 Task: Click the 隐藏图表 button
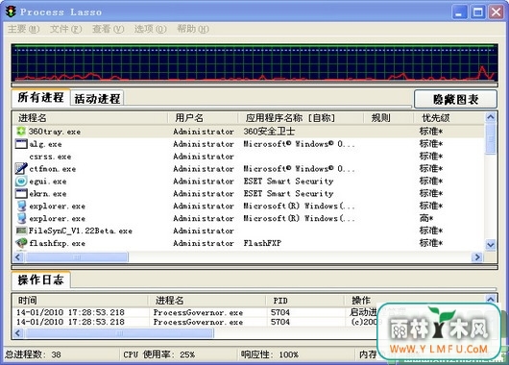pos(455,99)
